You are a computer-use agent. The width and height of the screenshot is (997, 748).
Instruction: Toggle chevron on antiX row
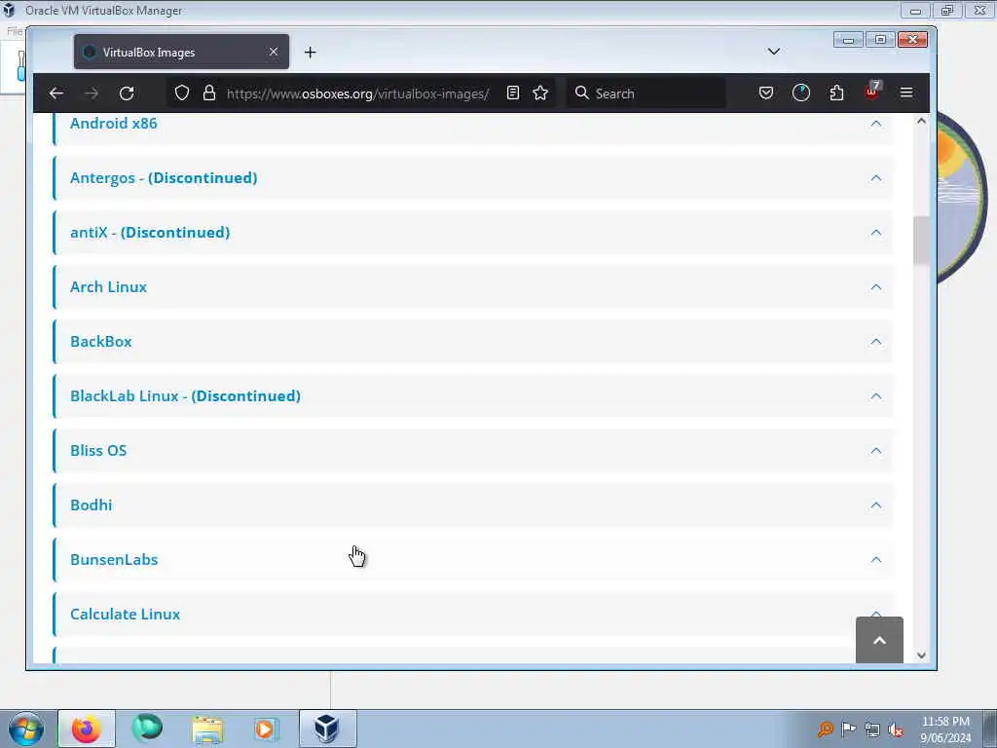click(x=876, y=233)
